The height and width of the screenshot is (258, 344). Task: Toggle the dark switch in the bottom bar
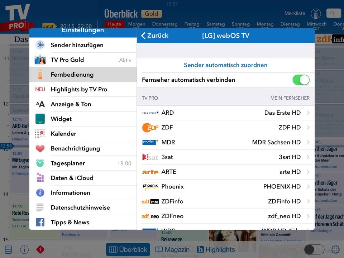click(x=314, y=249)
